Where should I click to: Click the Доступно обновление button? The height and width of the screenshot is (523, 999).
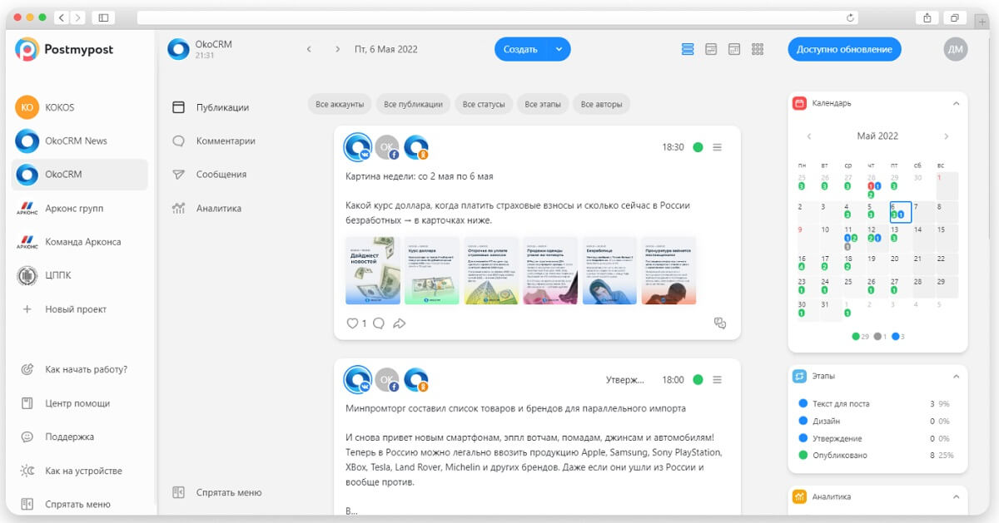click(844, 49)
